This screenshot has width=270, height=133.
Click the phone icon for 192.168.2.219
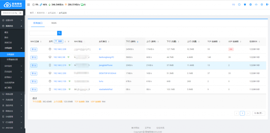(50, 65)
